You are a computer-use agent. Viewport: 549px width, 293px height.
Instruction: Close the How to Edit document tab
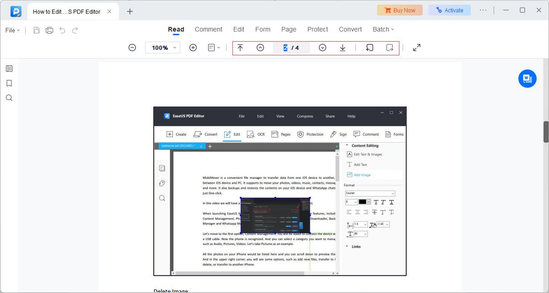pyautogui.click(x=109, y=11)
